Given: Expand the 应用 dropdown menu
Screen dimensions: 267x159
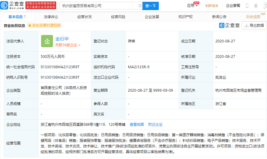Looking at the screenshot, I should [x=192, y=6].
